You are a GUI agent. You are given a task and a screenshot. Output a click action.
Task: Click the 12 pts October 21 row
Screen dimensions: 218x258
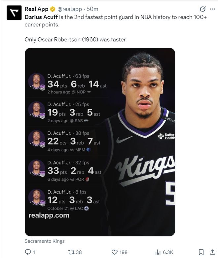click(x=64, y=200)
